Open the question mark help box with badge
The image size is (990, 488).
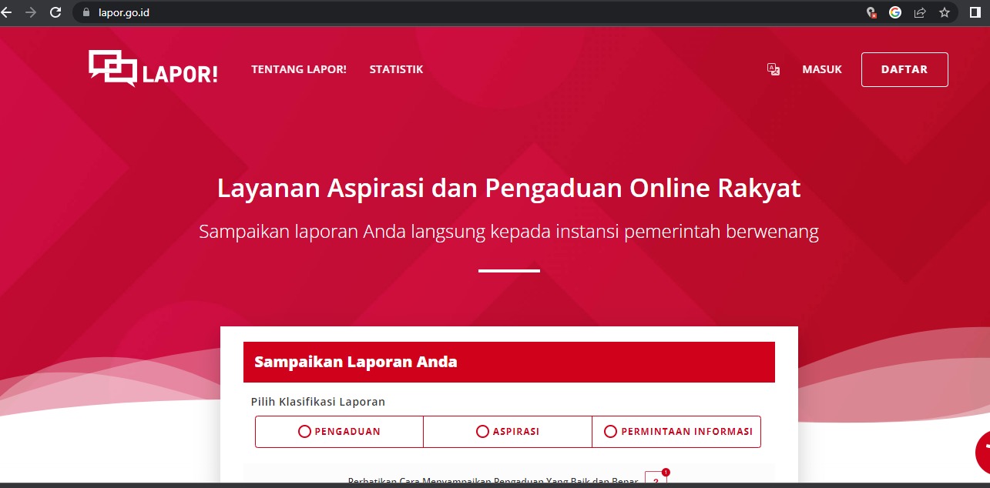coord(655,480)
